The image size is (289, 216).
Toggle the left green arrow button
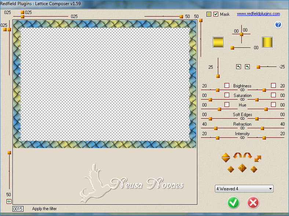(x=238, y=66)
